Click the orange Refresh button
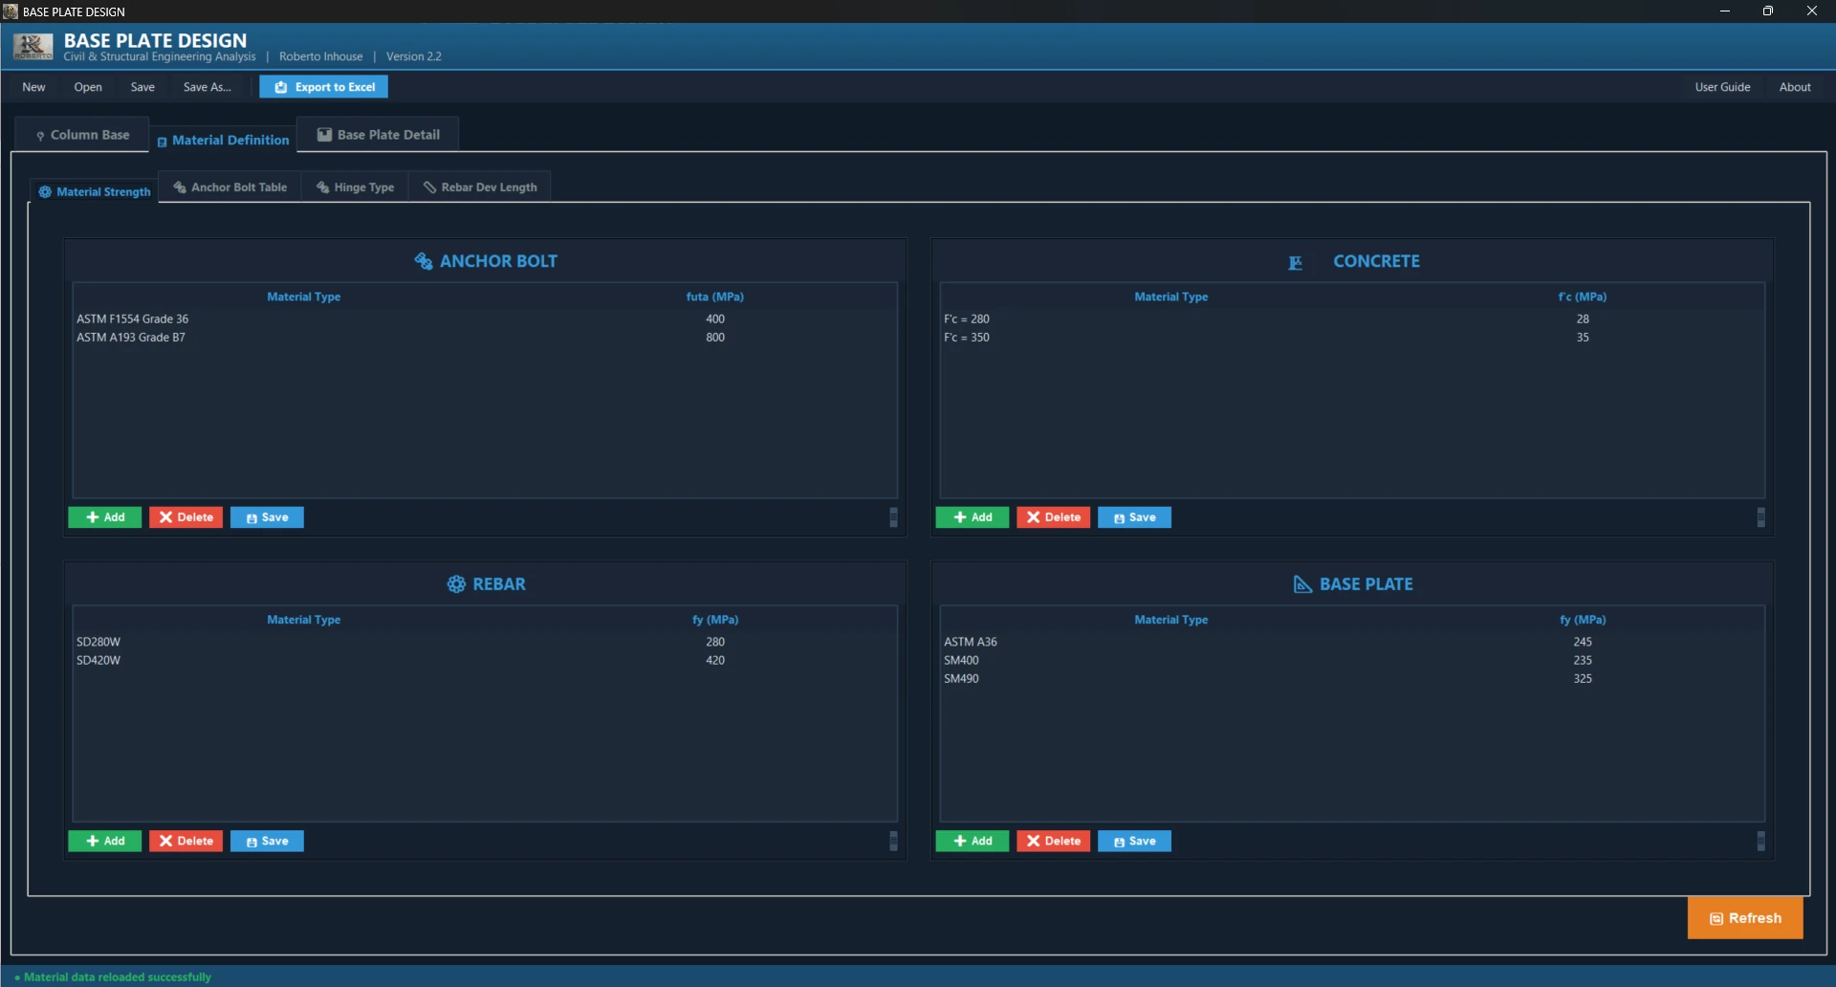Image resolution: width=1836 pixels, height=987 pixels. point(1745,918)
